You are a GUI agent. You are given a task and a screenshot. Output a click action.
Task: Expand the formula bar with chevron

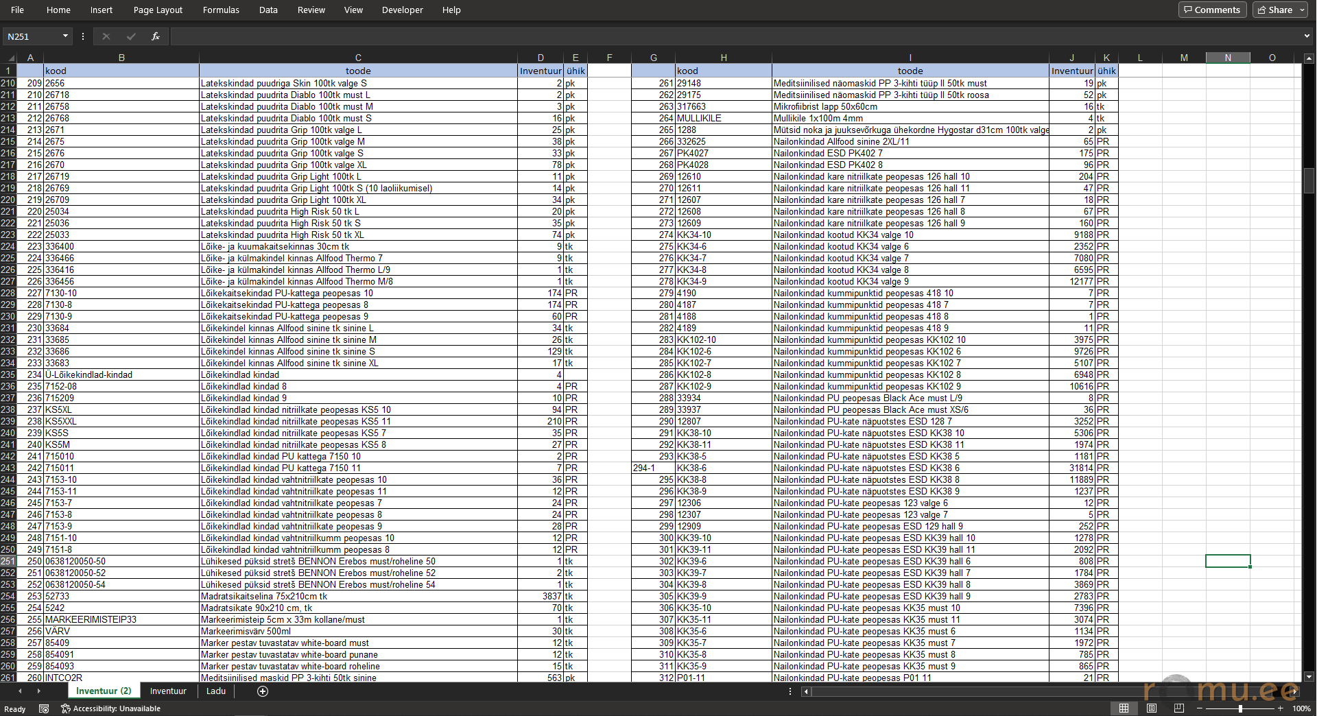1307,36
